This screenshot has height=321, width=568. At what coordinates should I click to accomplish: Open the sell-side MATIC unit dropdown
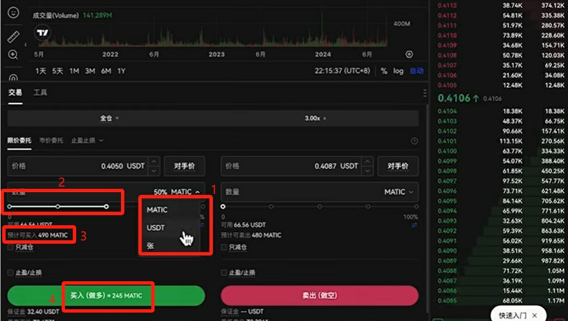399,192
